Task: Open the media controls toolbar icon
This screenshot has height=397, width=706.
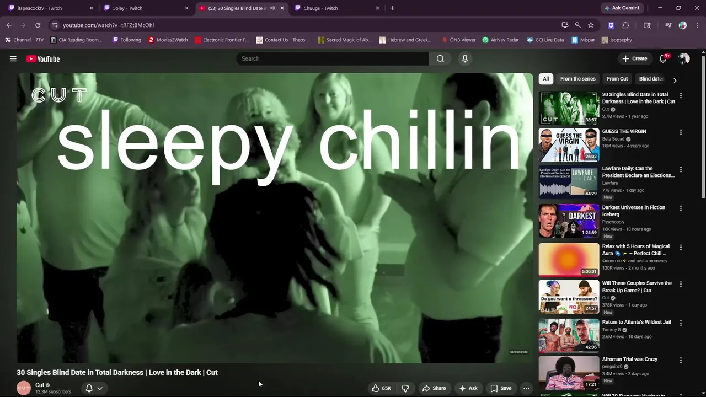Action: pos(668,25)
